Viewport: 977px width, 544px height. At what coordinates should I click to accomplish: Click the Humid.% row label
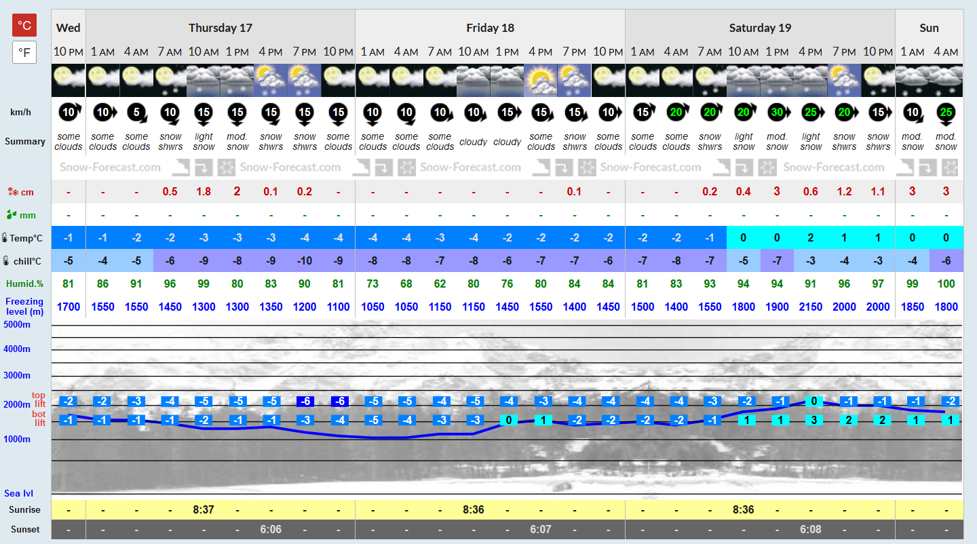(x=24, y=284)
